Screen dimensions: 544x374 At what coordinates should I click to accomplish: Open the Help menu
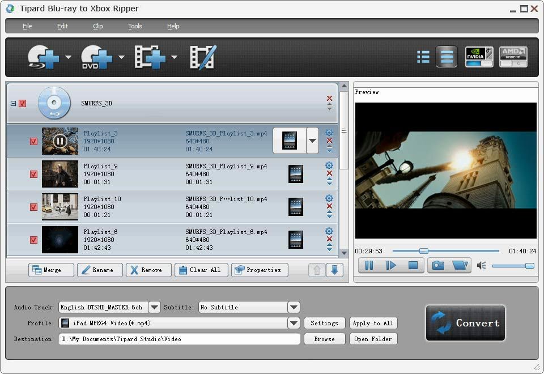173,27
